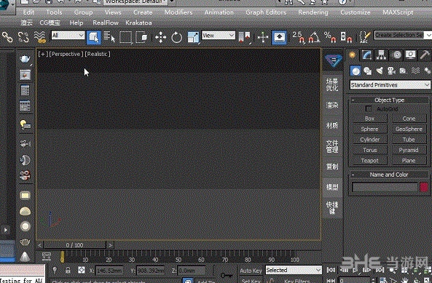Switch to the Utilities hammer tab
Viewport: 432px width, 283px height.
coord(425,55)
